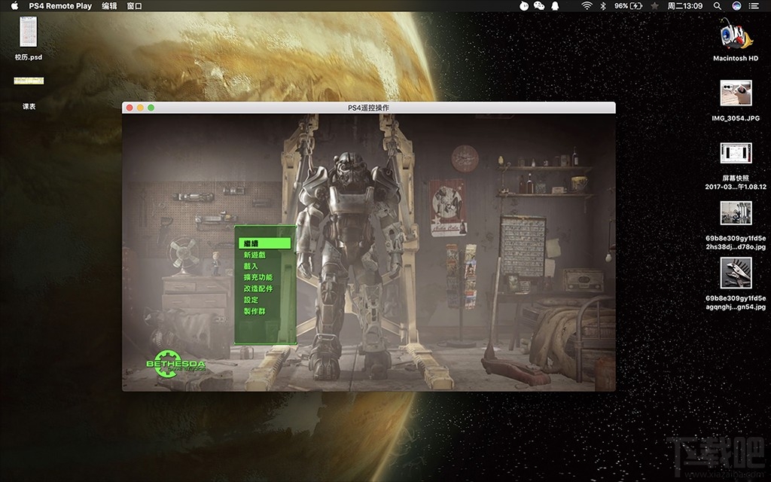771x482 pixels.
Task: Choose 設定 in the game menu
Action: point(251,300)
